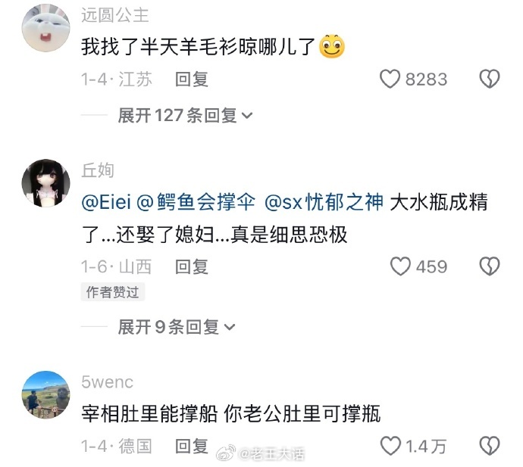This screenshot has width=523, height=467.
Task: Dislike 远圆公主's comment using broken heart
Action: 490,79
